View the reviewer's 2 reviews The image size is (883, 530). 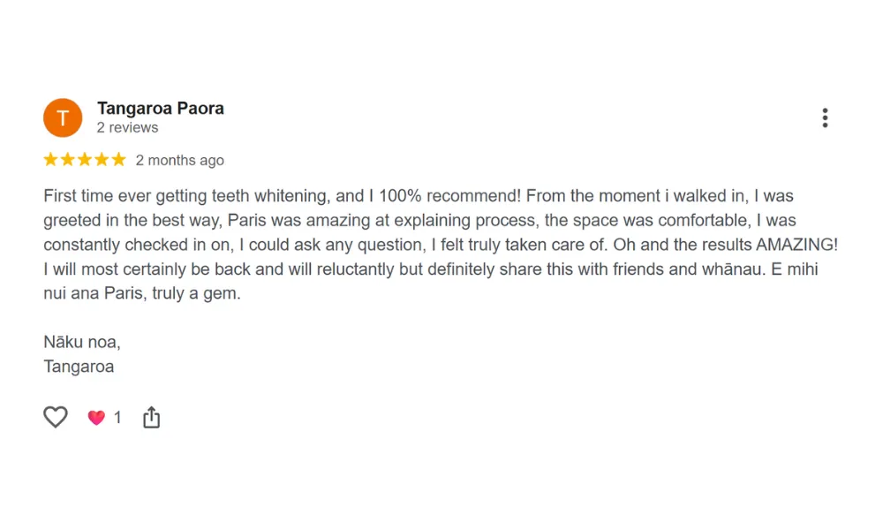(x=127, y=128)
